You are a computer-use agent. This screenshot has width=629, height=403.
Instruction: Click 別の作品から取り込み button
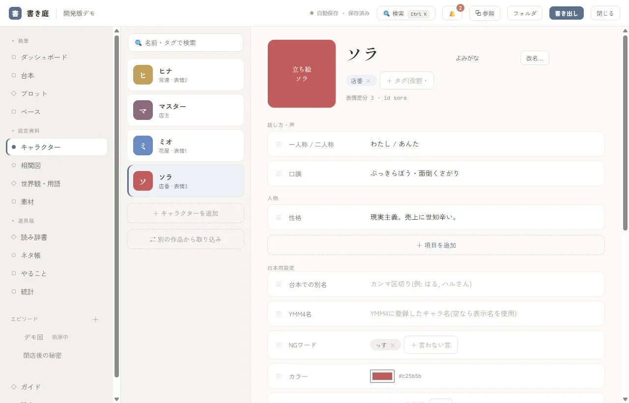click(185, 239)
